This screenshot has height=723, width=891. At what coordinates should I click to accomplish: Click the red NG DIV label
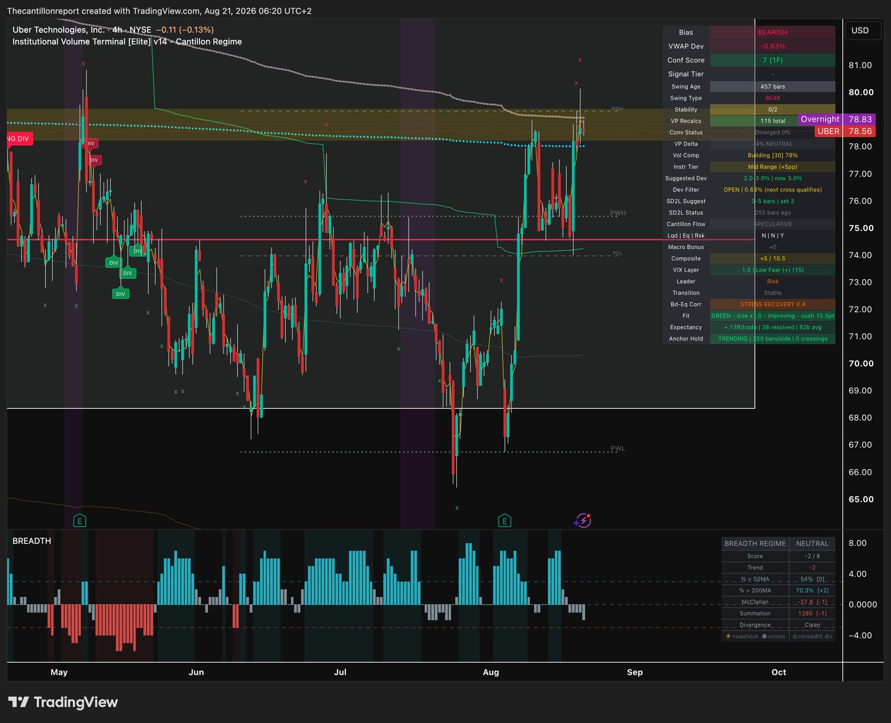pos(19,139)
